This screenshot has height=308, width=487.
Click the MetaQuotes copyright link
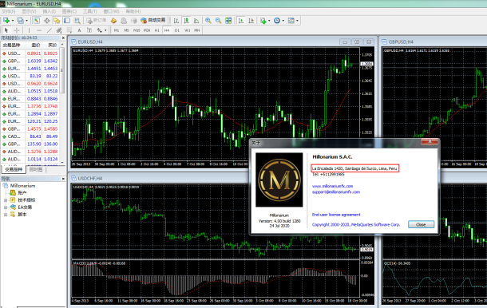click(x=356, y=224)
